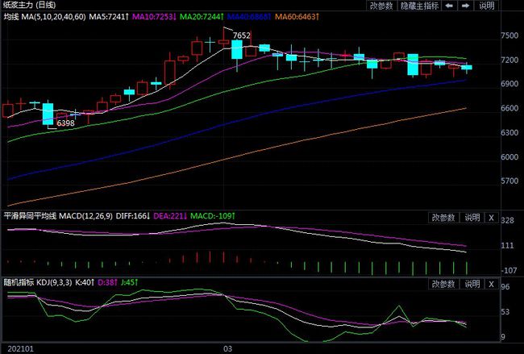Open 改参数 for the KDJ panel
524x354 pixels.
click(x=443, y=284)
